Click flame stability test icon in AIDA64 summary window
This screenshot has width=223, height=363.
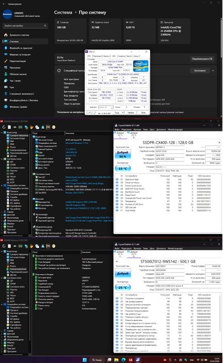coord(32,127)
